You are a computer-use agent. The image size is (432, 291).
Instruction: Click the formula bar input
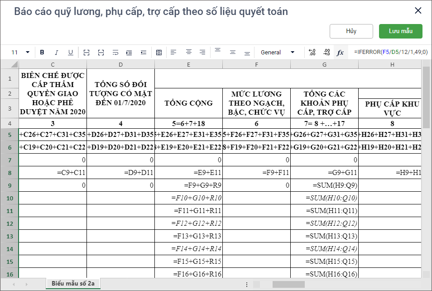click(389, 52)
